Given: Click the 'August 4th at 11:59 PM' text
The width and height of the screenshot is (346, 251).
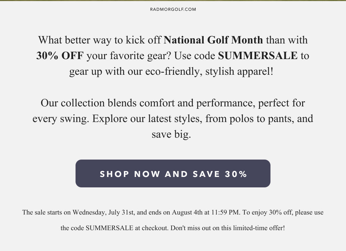Looking at the screenshot, I should coord(205,212).
